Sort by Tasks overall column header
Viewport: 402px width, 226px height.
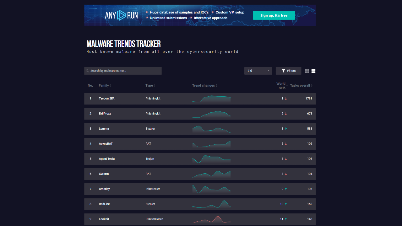coord(301,85)
